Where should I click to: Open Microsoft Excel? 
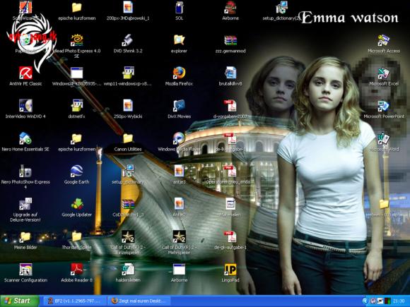point(384,73)
